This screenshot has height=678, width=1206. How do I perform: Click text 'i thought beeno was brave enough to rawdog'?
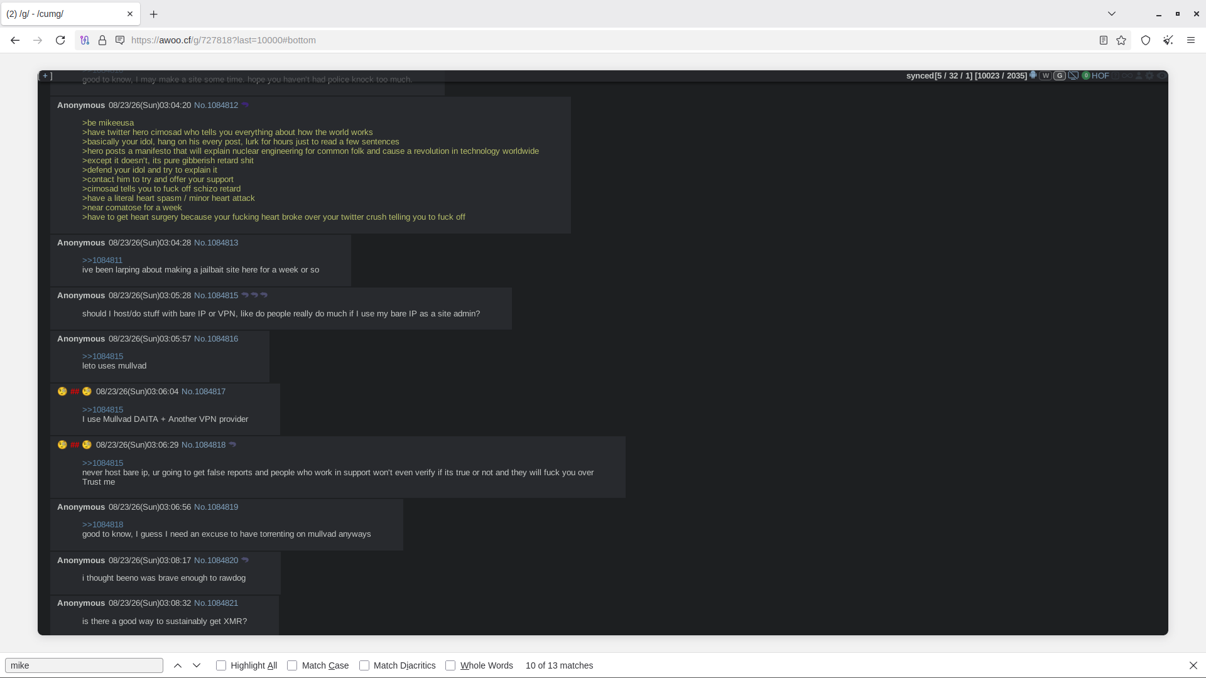pos(164,578)
